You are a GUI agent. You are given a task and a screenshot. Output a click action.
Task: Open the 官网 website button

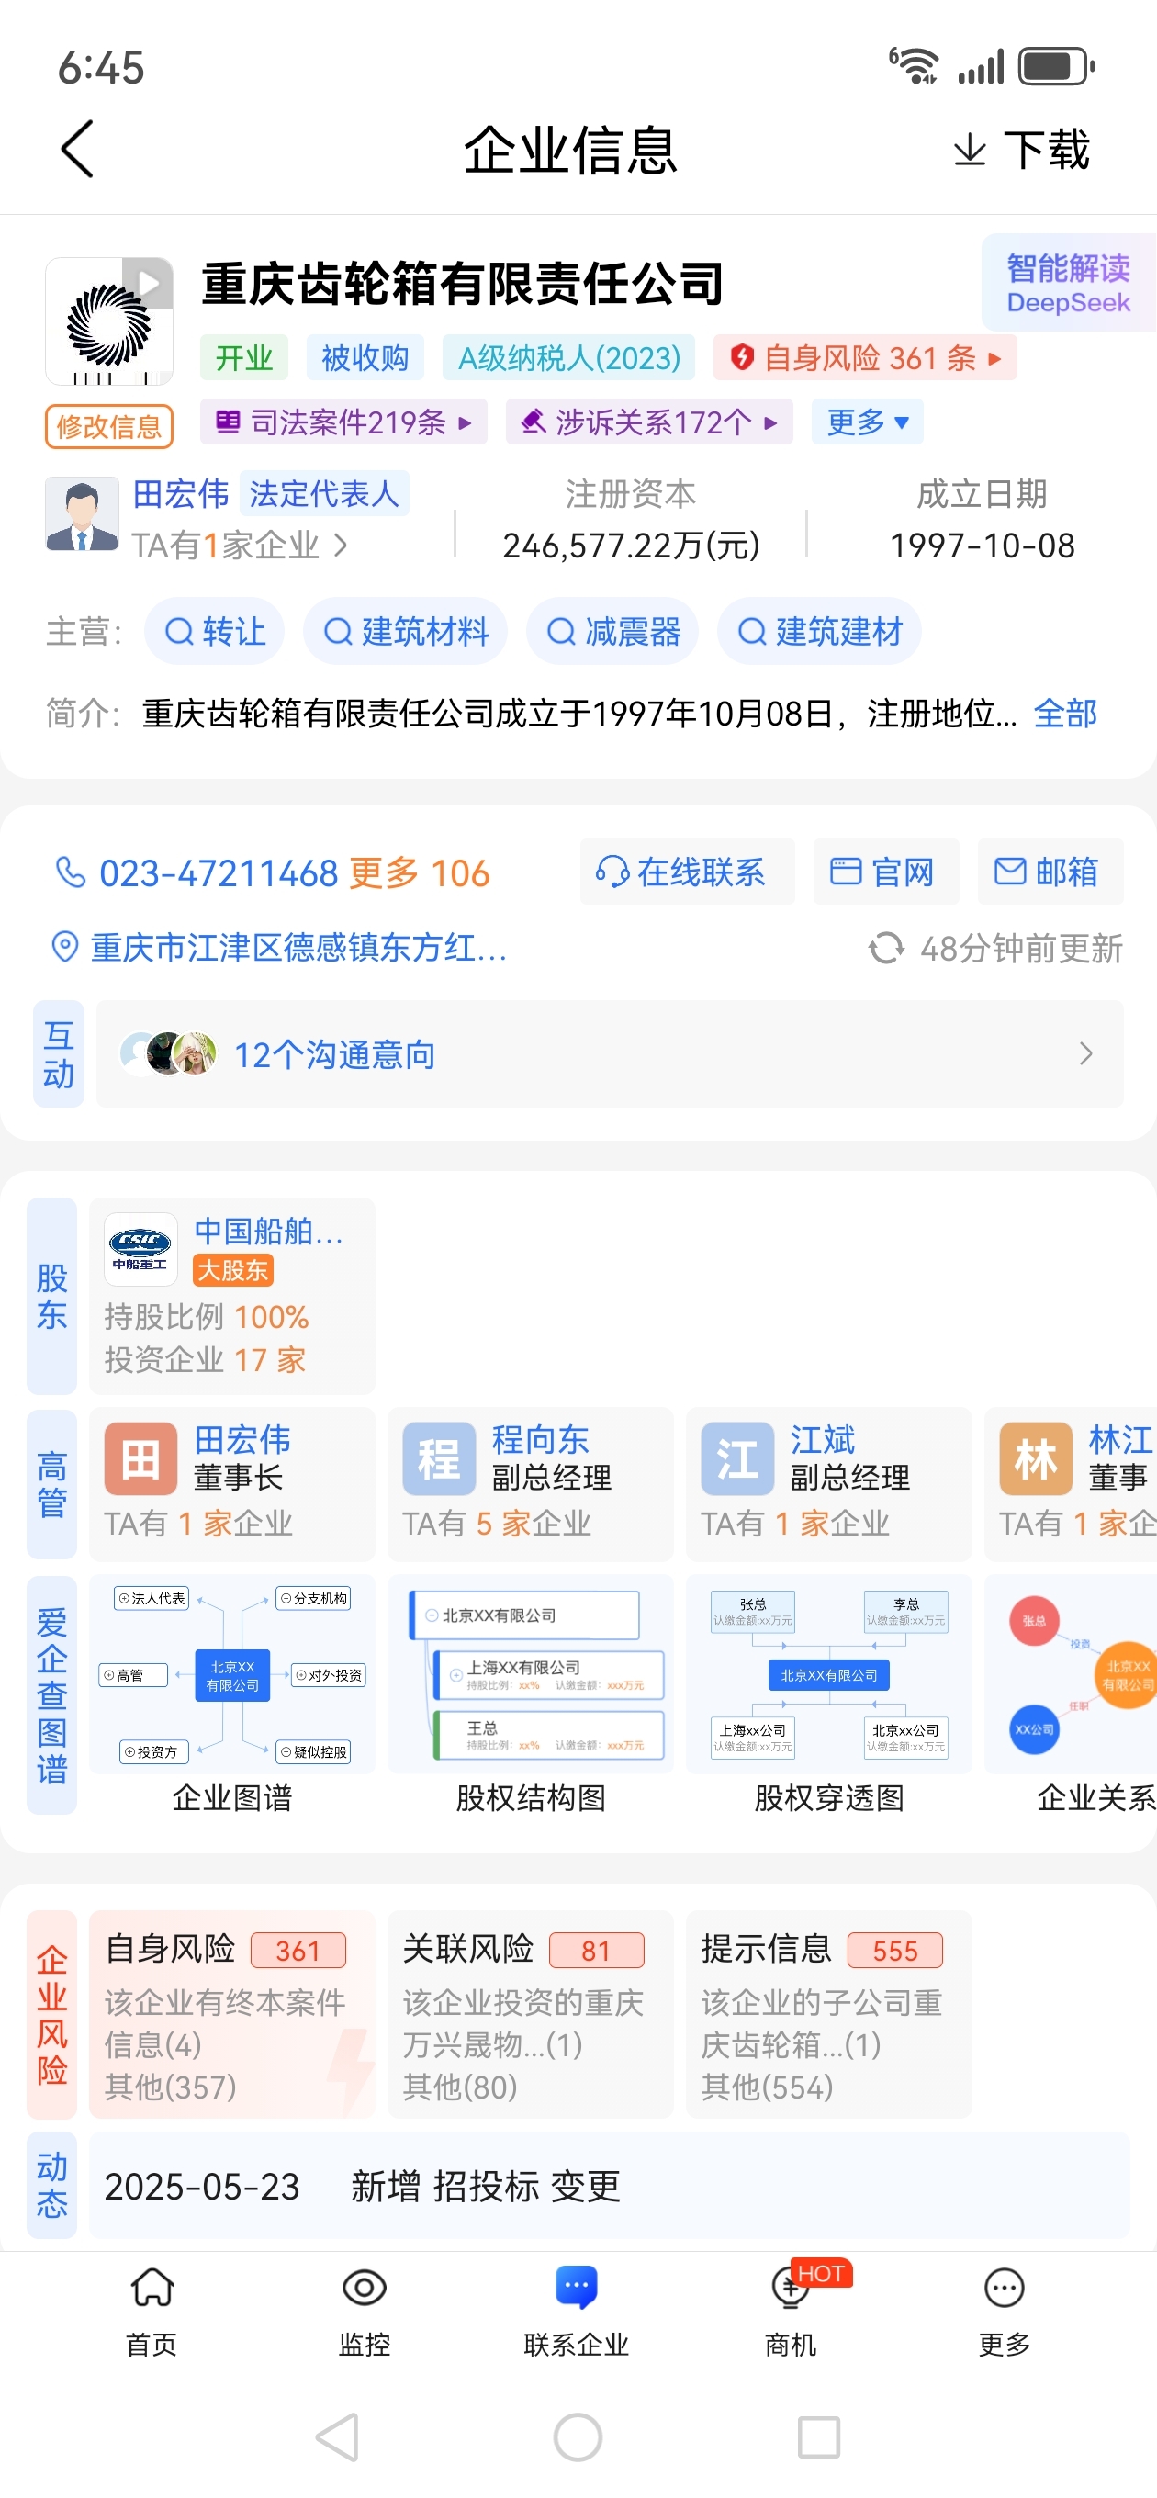point(886,872)
